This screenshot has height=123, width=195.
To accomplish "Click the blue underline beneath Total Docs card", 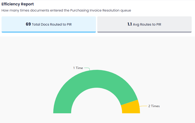I will point(48,32).
